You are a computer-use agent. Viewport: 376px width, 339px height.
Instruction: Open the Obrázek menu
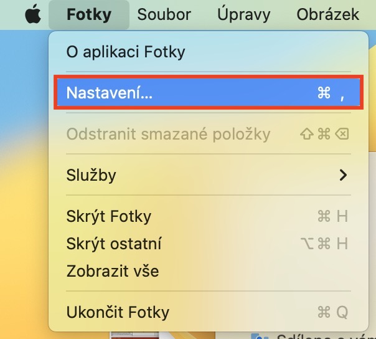(327, 14)
